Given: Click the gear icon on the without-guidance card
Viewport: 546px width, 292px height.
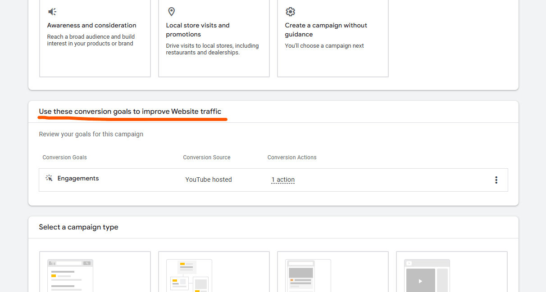Looking at the screenshot, I should click(x=291, y=12).
